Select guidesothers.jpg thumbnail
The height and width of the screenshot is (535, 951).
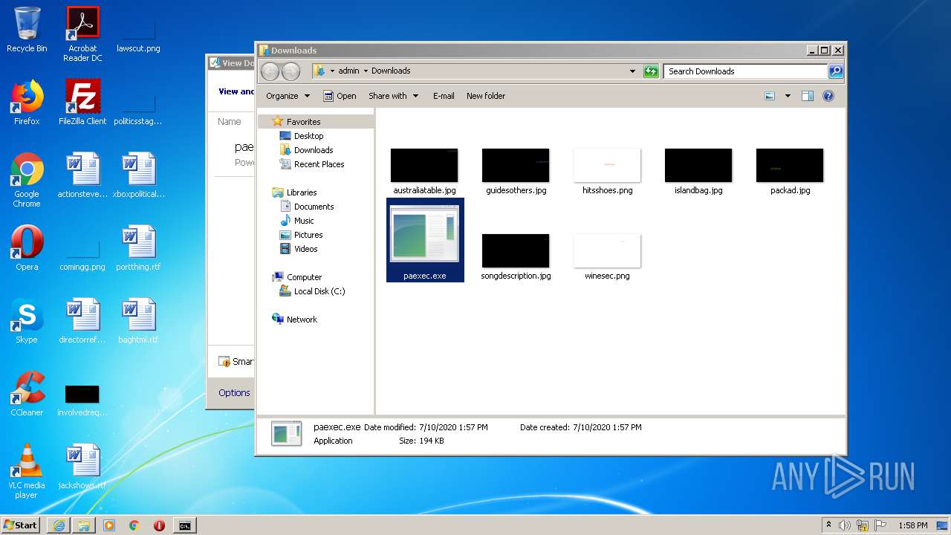pos(516,171)
